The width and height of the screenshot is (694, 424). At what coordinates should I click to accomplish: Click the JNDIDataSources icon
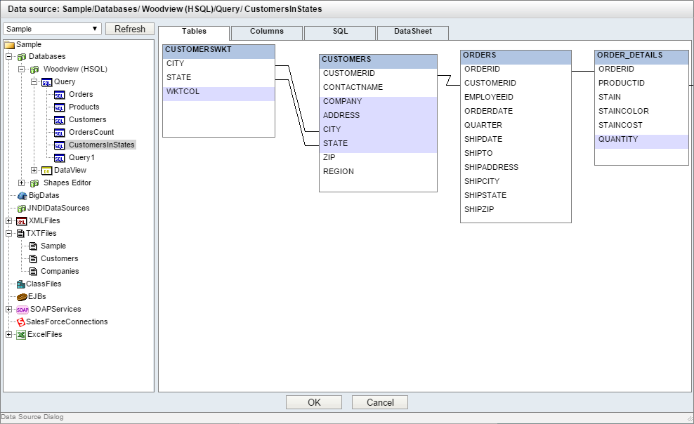[22, 208]
